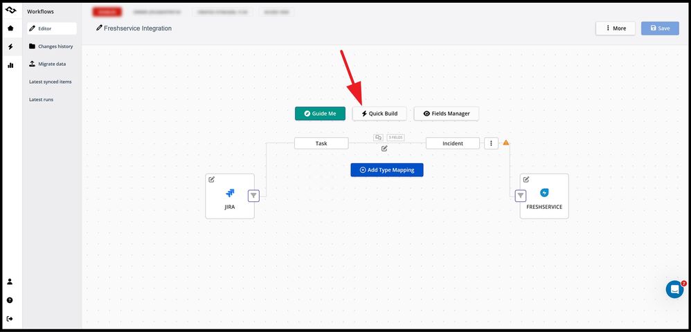Open Latest synced items
The height and width of the screenshot is (332, 691).
51,82
